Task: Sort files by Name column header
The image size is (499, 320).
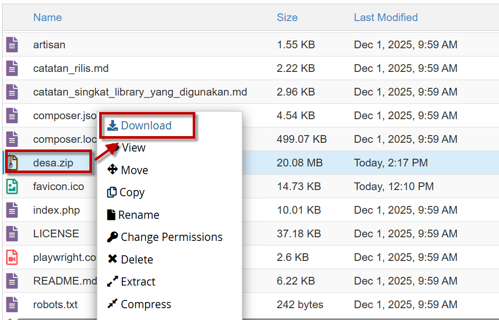Action: click(47, 17)
